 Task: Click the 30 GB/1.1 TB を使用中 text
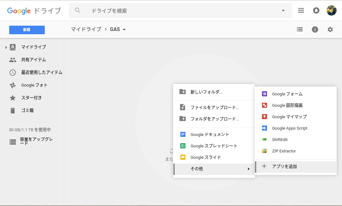(30, 130)
